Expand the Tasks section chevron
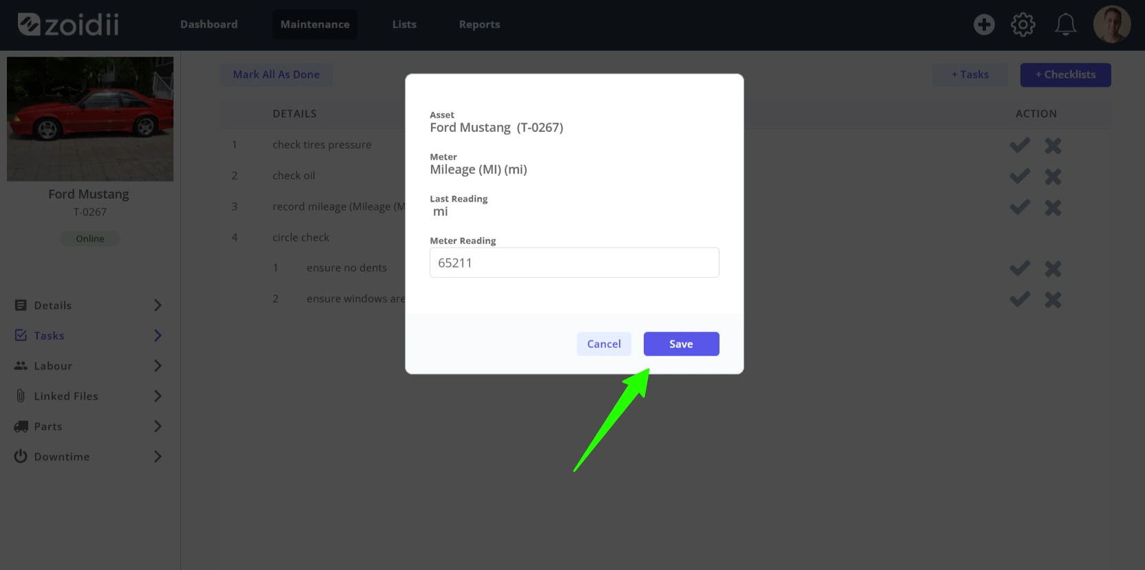1145x570 pixels. click(158, 336)
